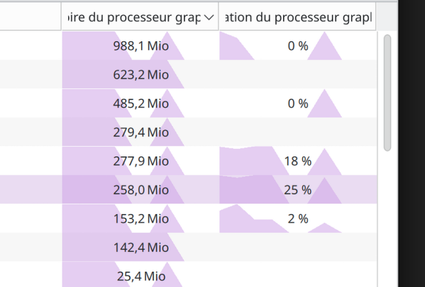The width and height of the screenshot is (425, 287).
Task: Select the highlighted 258,0 Mio cell
Action: click(141, 190)
